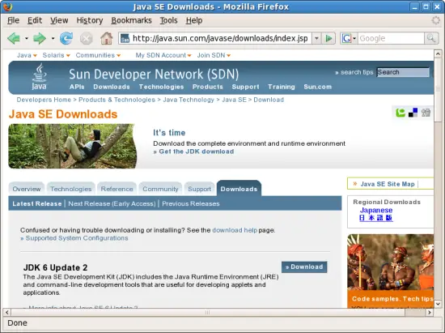Switch to the Technologies tab

coord(71,189)
